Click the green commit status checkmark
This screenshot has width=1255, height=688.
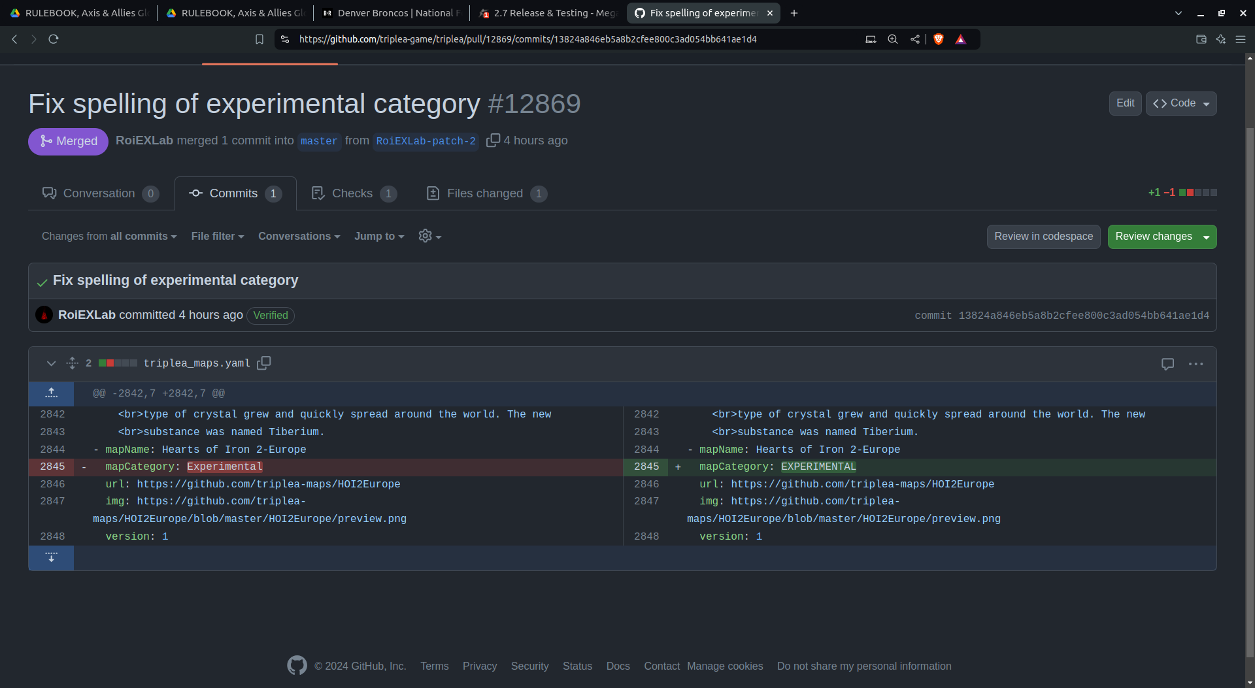tap(42, 282)
